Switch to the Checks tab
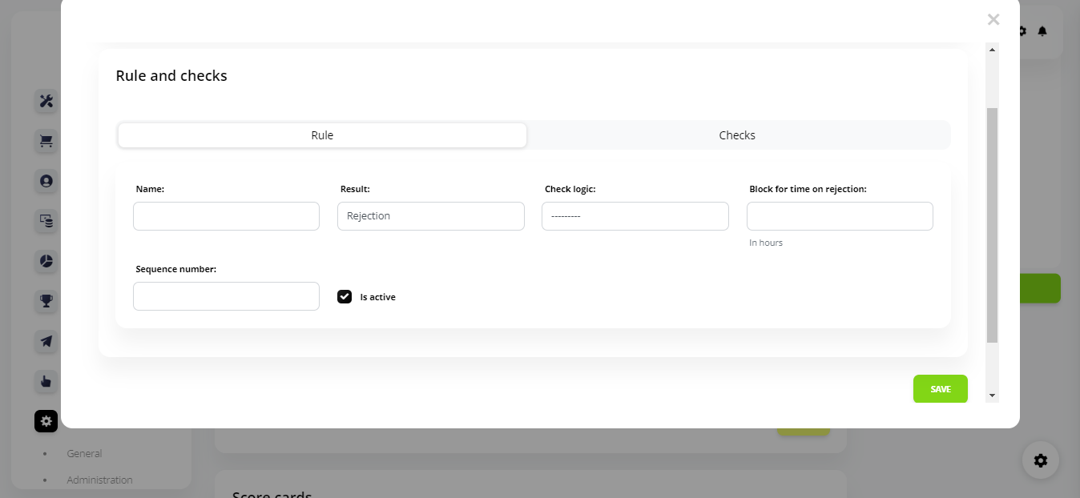The image size is (1080, 498). pyautogui.click(x=737, y=135)
